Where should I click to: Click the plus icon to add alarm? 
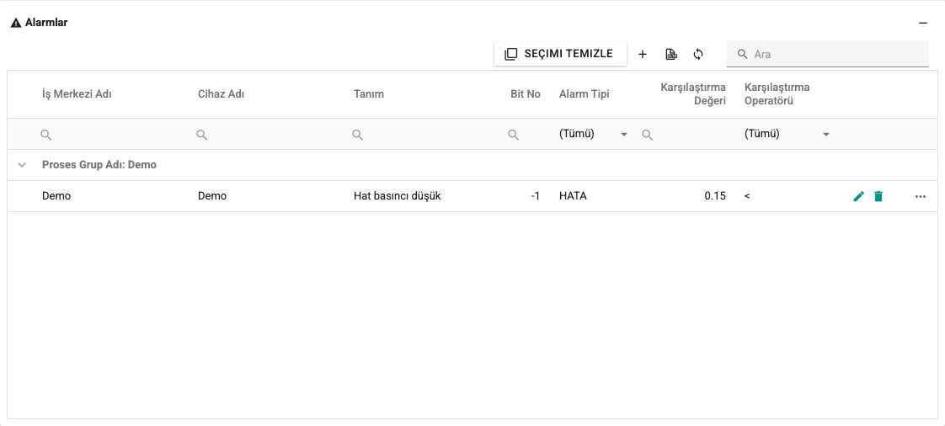[x=643, y=54]
